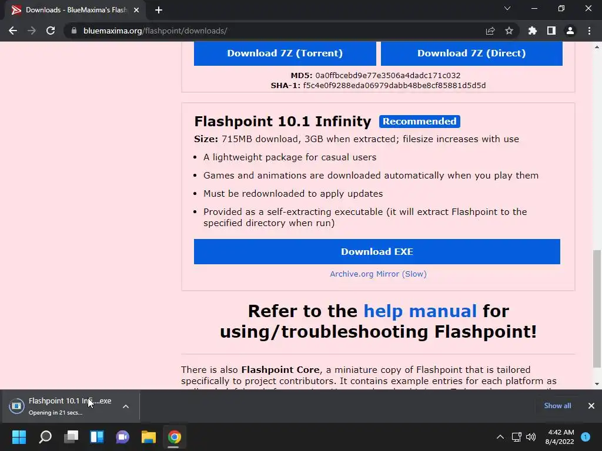The image size is (602, 451).
Task: Open Task View on taskbar
Action: click(71, 437)
